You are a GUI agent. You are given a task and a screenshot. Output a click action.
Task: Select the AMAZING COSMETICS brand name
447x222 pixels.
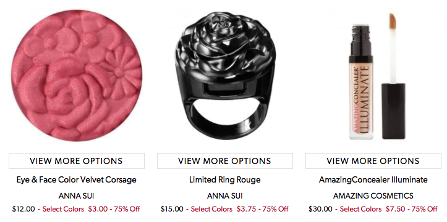[373, 196]
